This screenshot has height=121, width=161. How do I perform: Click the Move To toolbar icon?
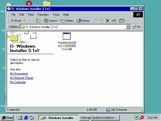pyautogui.click(x=96, y=21)
